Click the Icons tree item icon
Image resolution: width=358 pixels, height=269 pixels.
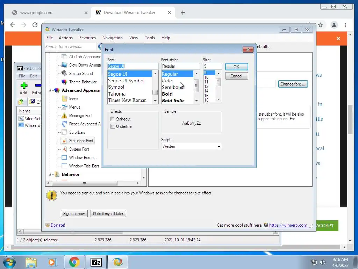65,98
